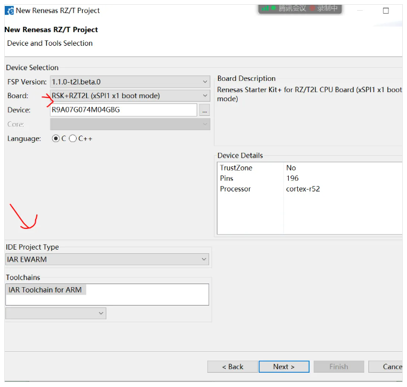Open the IDE Project Type dropdown
Image resolution: width=407 pixels, height=387 pixels.
click(x=107, y=259)
